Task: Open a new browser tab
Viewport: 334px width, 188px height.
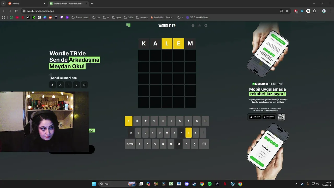Action: [x=92, y=4]
